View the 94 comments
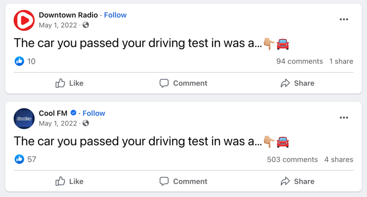 point(299,61)
